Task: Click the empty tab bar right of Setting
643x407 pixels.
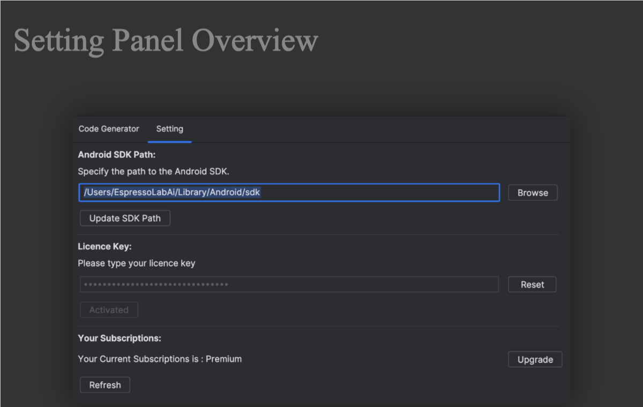Action: click(x=375, y=130)
